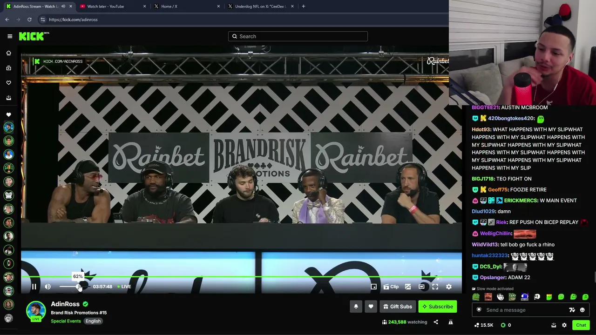Screen dimensions: 596x335
Task: Open chat user Hdot93 profile
Action: coord(481,129)
